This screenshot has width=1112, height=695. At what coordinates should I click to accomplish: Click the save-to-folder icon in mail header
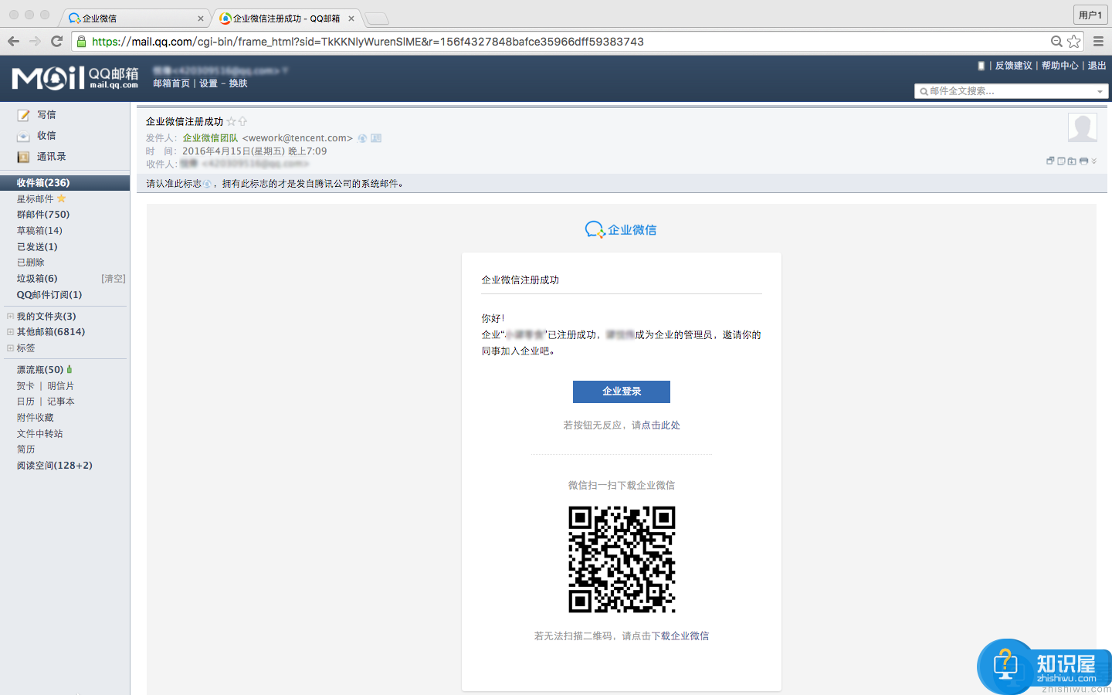point(1072,161)
